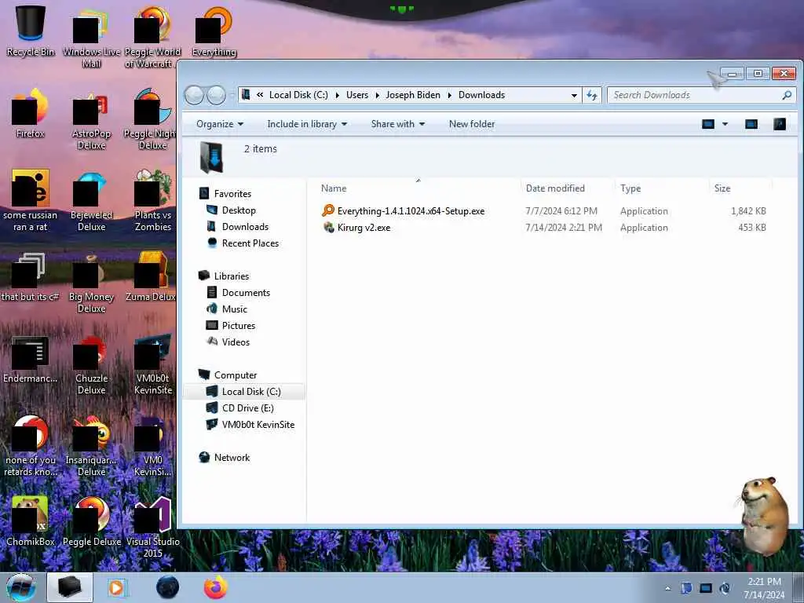
Task: Open Chuzzle Deluxe desktop icon
Action: (91, 365)
